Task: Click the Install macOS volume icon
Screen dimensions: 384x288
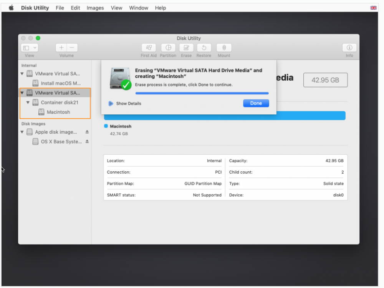Action: tap(35, 83)
